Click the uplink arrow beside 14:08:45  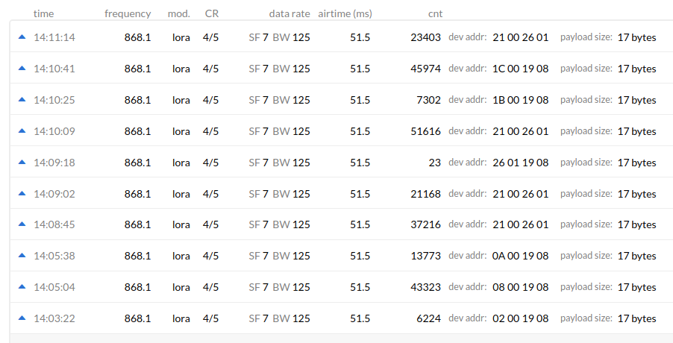[22, 224]
